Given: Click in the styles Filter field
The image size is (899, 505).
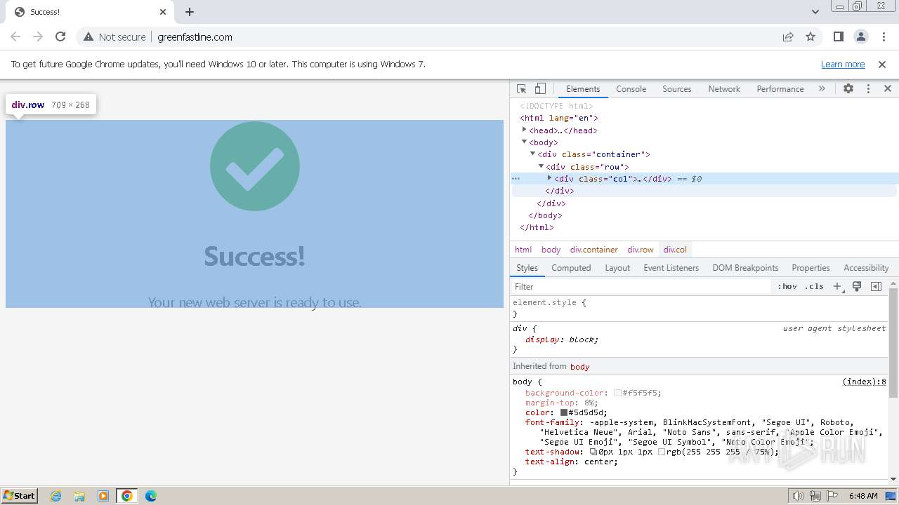Looking at the screenshot, I should [x=641, y=286].
